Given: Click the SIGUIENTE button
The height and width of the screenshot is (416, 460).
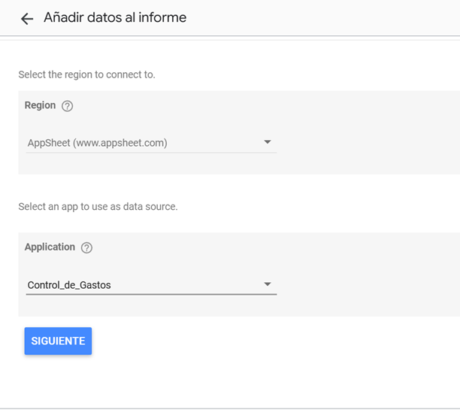Looking at the screenshot, I should 58,341.
